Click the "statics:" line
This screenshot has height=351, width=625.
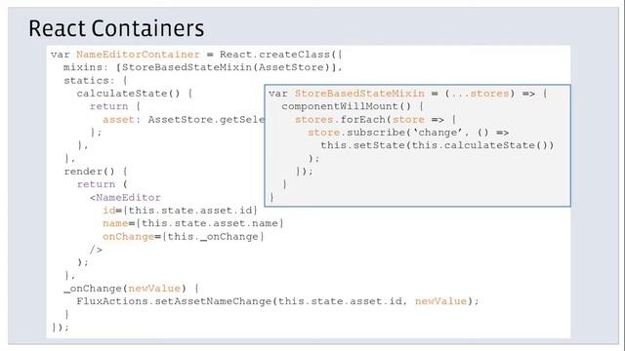click(96, 80)
